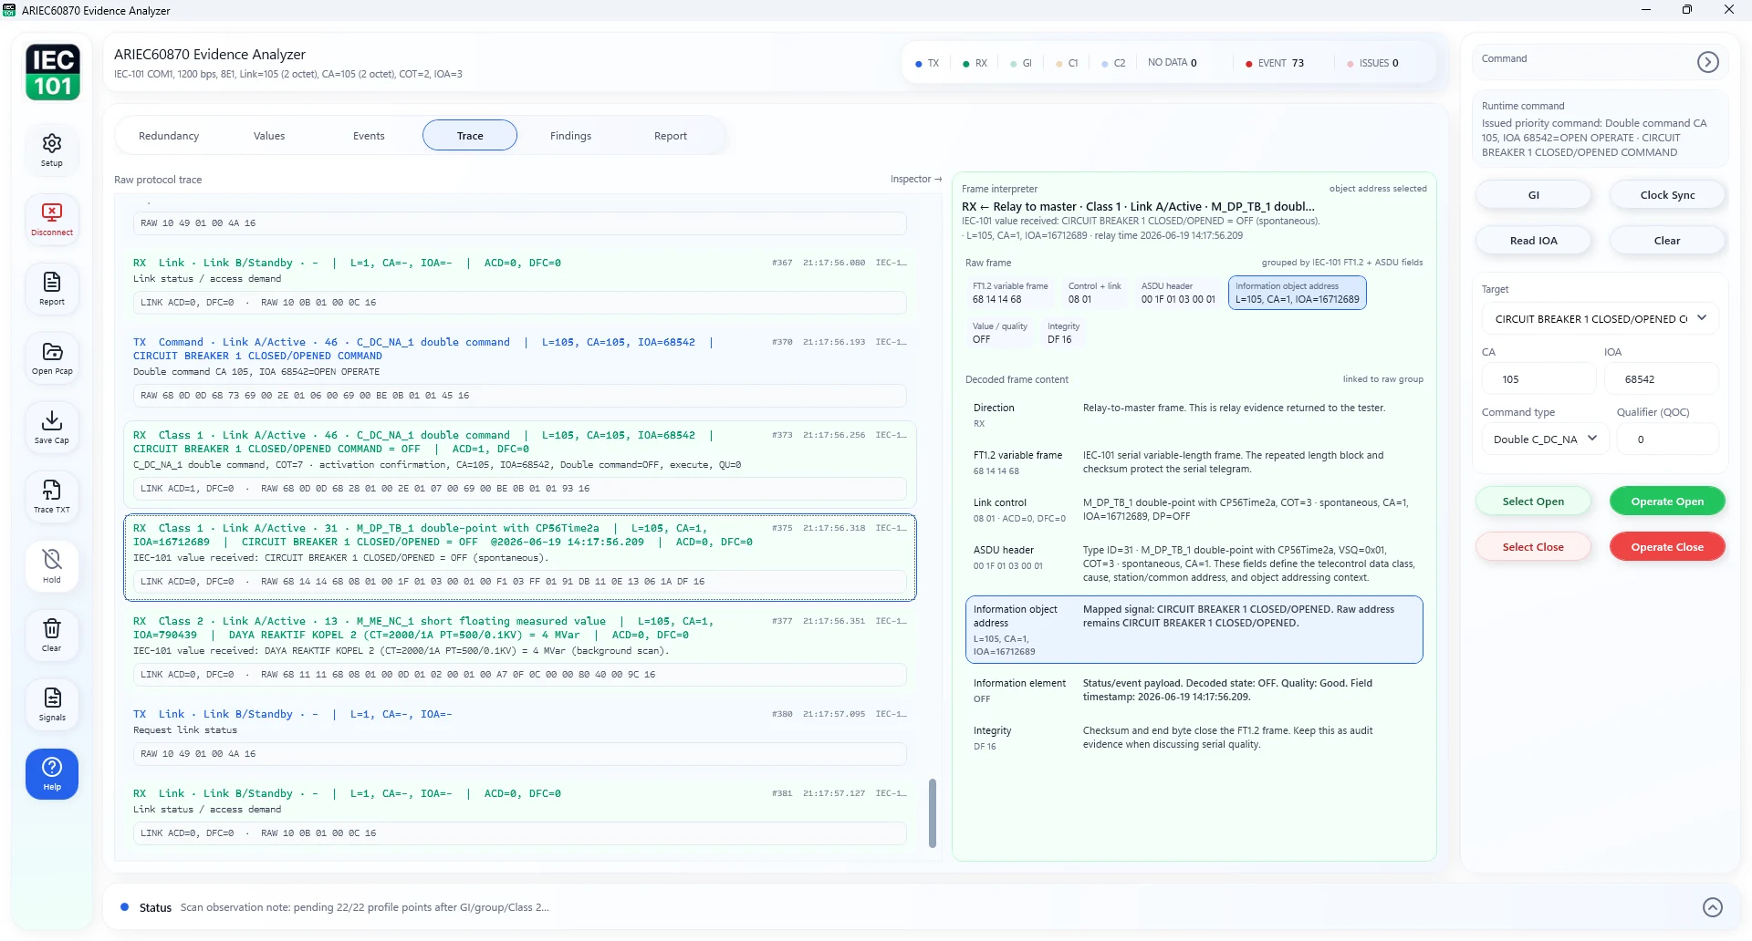Click the Link control decoded row
The width and height of the screenshot is (1752, 941).
coord(1194,510)
